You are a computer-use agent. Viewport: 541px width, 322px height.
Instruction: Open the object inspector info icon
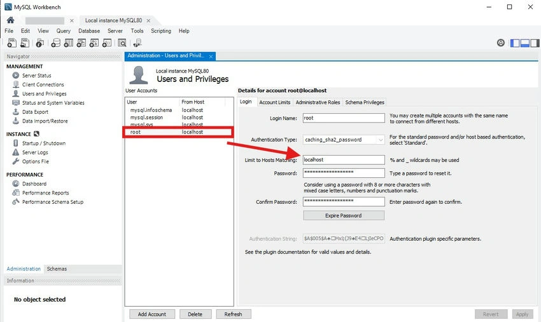[39, 43]
